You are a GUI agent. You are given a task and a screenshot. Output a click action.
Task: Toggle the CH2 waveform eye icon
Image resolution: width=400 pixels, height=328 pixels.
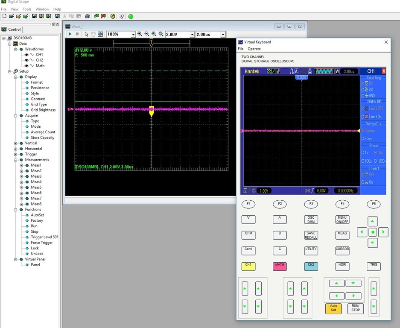tap(27, 60)
